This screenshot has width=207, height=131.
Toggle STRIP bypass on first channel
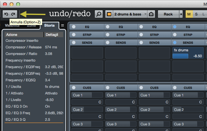point(74,35)
